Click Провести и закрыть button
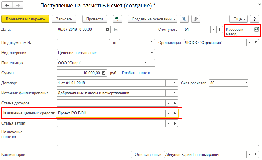 pos(25,19)
